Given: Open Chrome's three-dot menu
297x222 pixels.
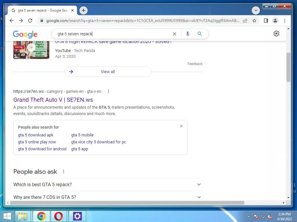Looking at the screenshot, I should (x=285, y=21).
